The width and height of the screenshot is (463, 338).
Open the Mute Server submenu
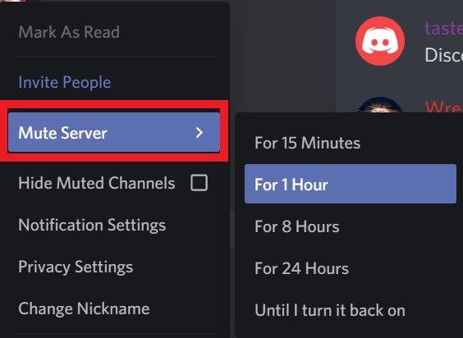114,132
